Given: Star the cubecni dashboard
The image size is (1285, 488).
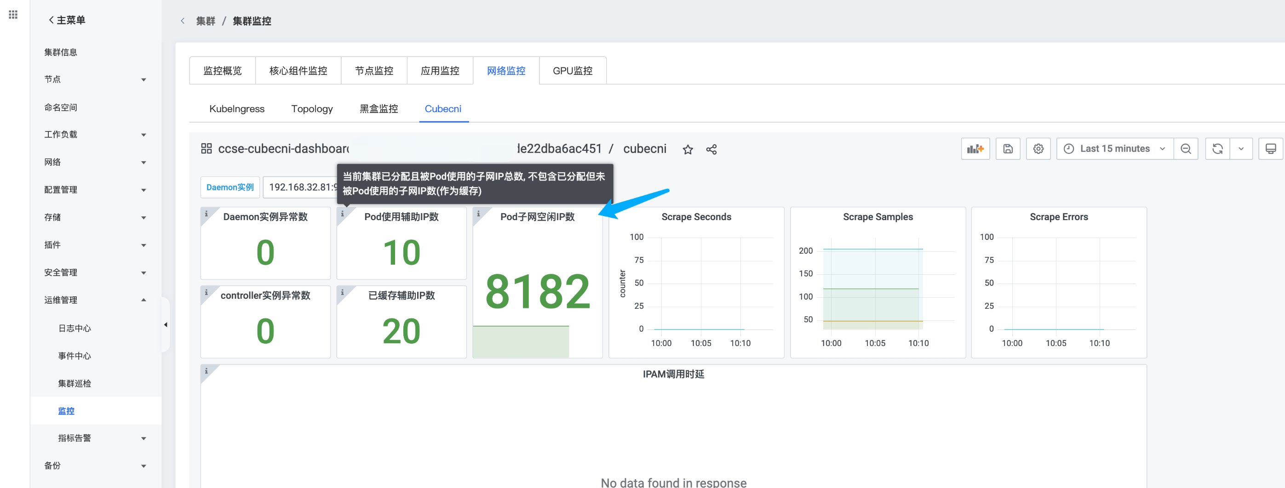Looking at the screenshot, I should tap(688, 149).
